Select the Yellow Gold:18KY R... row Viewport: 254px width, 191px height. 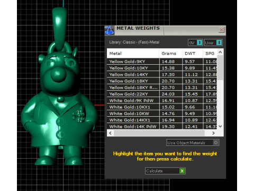click(x=162, y=88)
